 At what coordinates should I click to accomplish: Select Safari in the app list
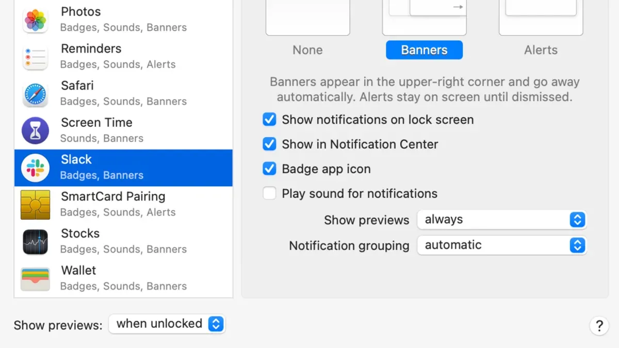click(x=123, y=94)
